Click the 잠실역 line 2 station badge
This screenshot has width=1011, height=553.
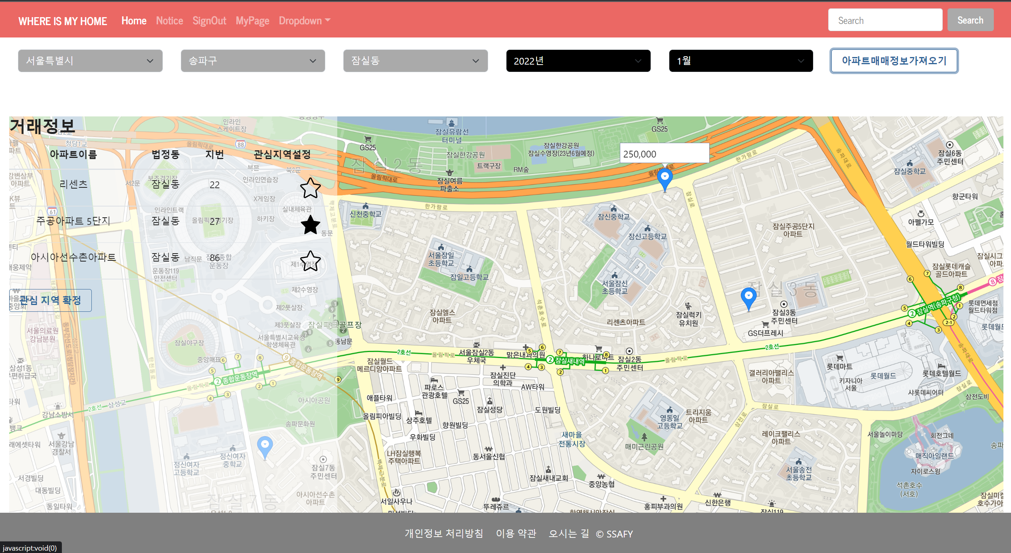point(912,313)
